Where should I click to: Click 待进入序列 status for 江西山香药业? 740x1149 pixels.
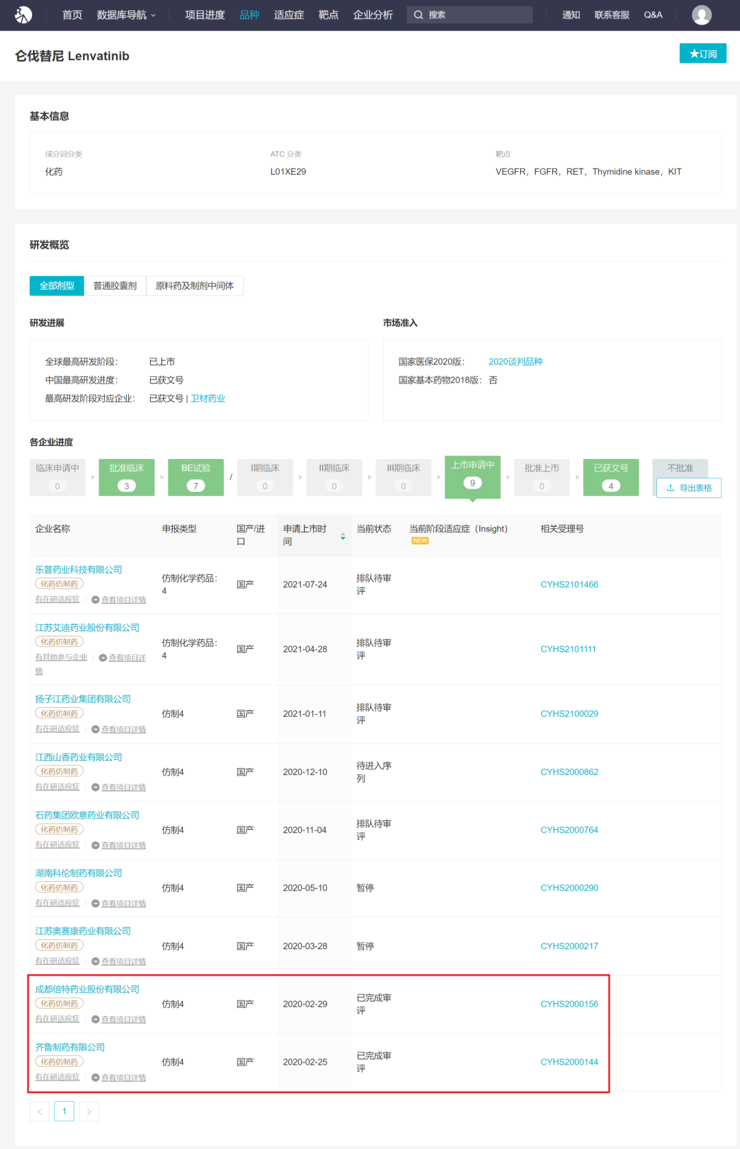[374, 772]
